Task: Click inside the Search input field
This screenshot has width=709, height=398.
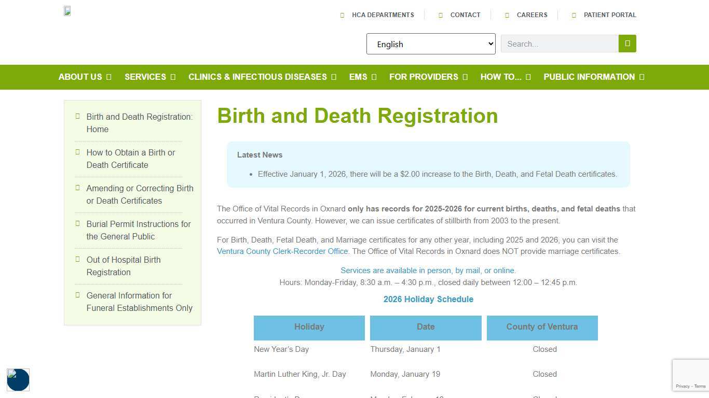Action: (x=559, y=44)
